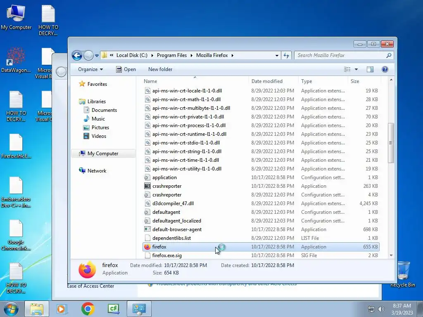Click the Change your view icon
The width and height of the screenshot is (423, 317).
coord(347,69)
